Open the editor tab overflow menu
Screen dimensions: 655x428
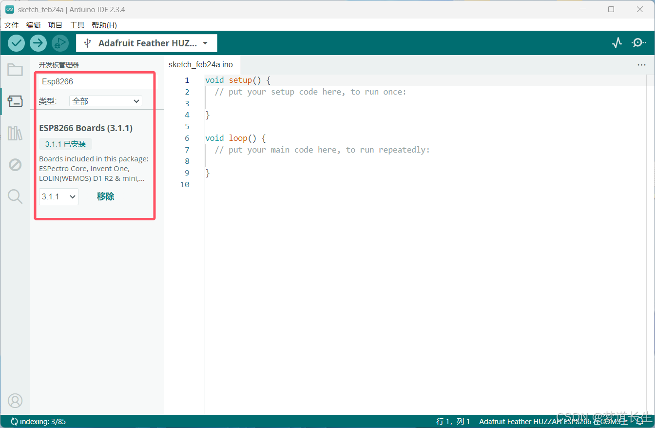(x=641, y=64)
